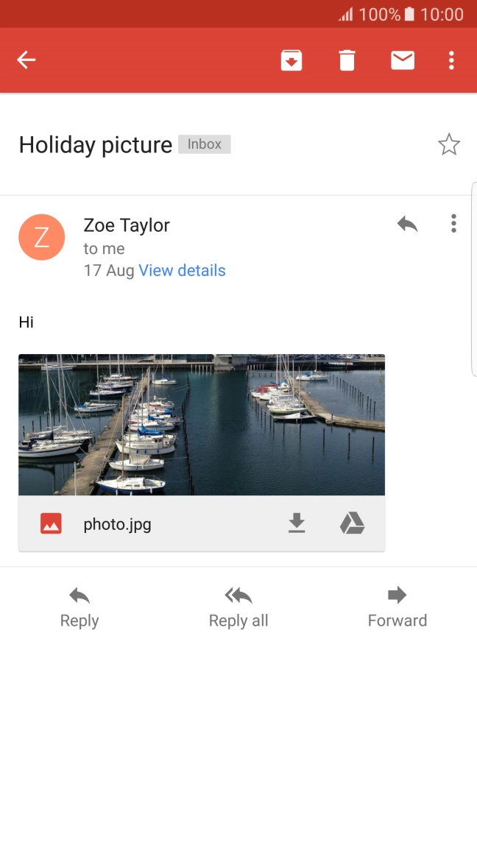Open the message options menu beside reply
The height and width of the screenshot is (848, 477).
click(453, 223)
